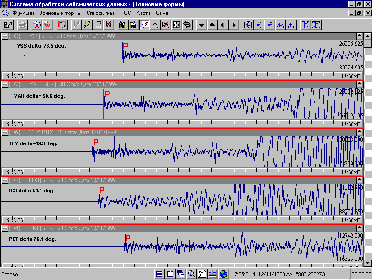Click the four-arrow fit-to-window icon
The width and height of the screenshot is (372, 280).
click(x=176, y=25)
